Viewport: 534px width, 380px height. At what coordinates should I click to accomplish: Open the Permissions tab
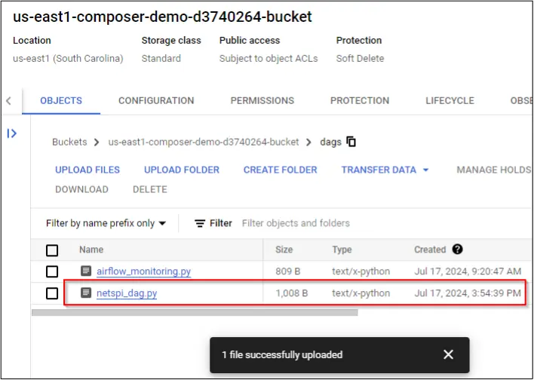point(262,101)
